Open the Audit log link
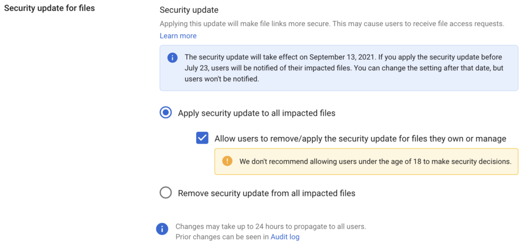Viewport: 527px width, 252px height. pyautogui.click(x=285, y=237)
